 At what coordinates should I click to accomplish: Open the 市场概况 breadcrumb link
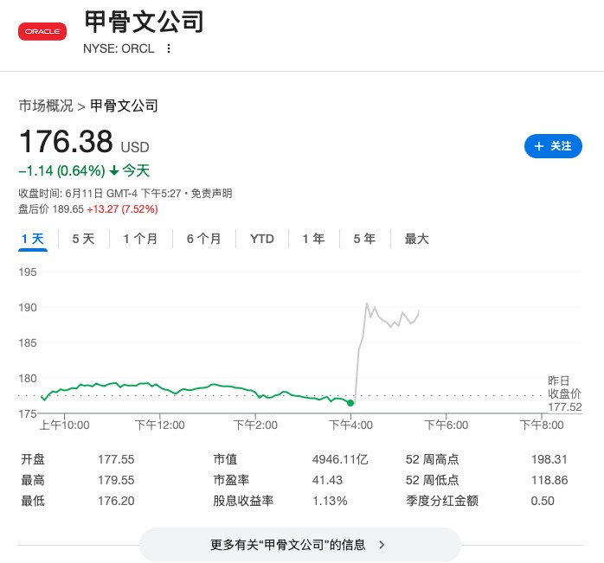click(x=46, y=106)
